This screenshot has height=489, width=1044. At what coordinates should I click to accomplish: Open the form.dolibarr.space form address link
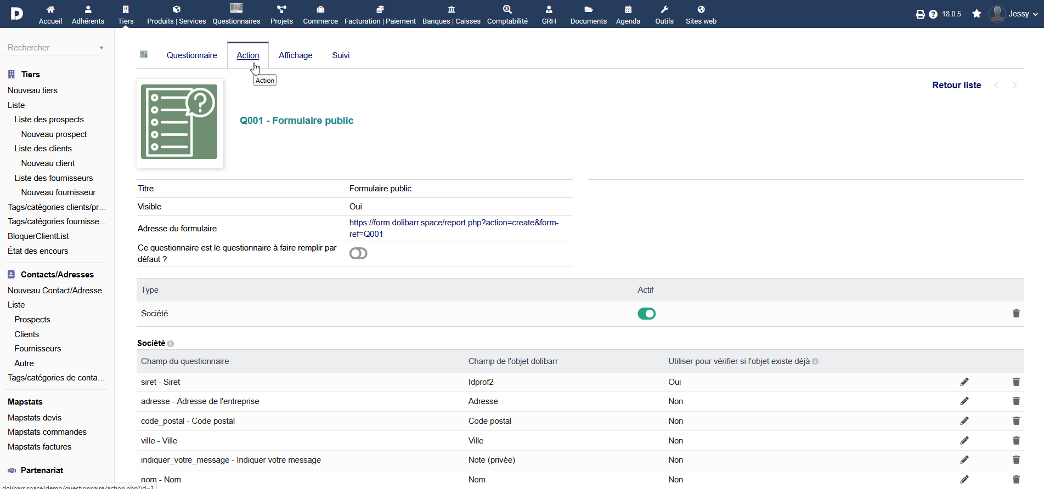click(x=454, y=228)
